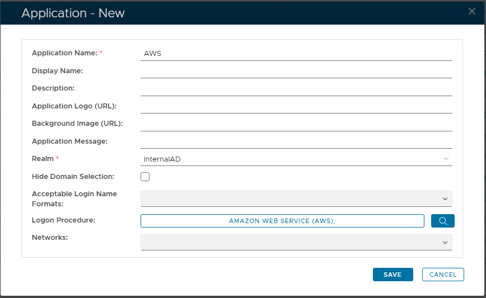Click the Networks field label
This screenshot has width=486, height=298.
pos(49,237)
